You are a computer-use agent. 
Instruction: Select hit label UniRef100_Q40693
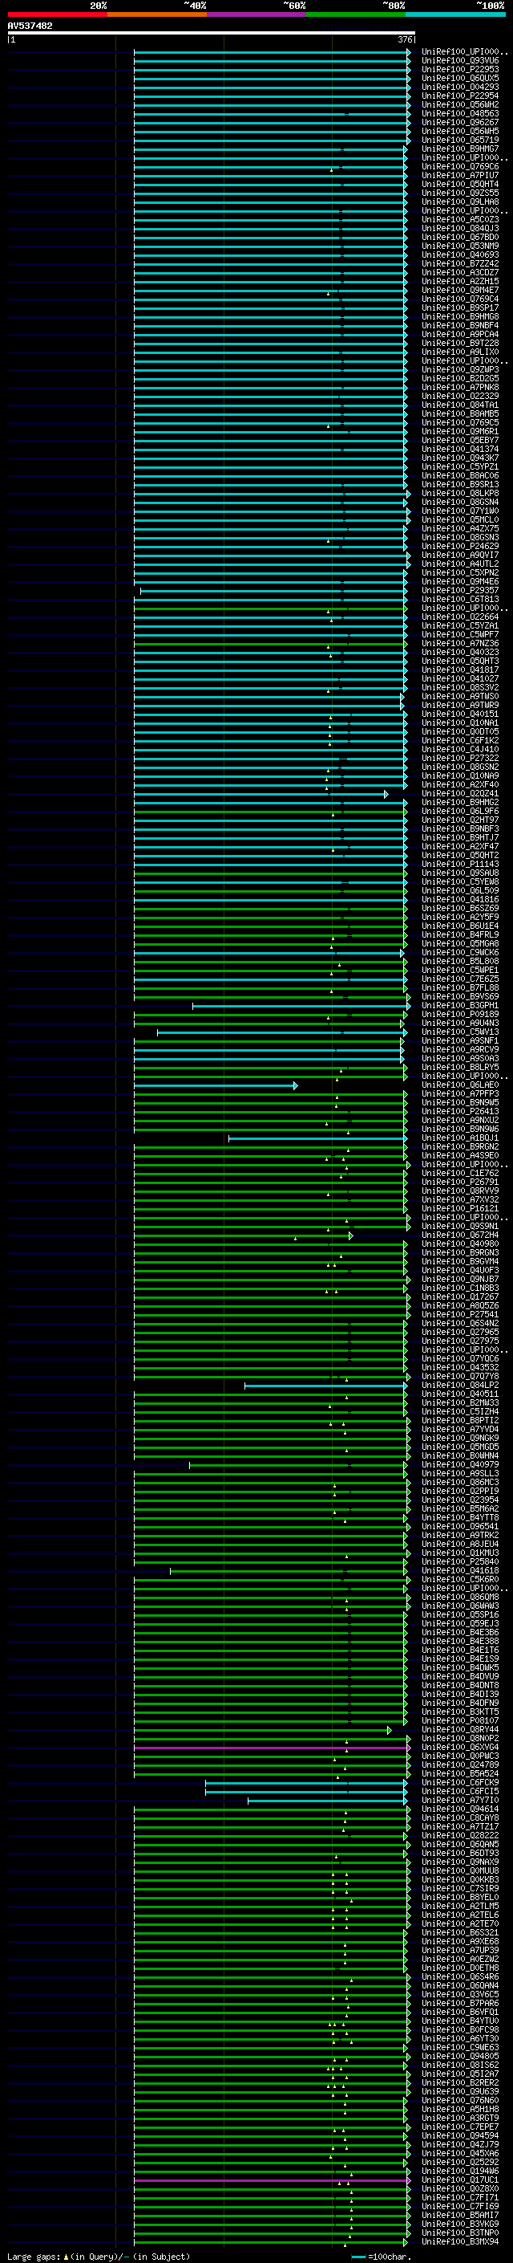point(460,254)
